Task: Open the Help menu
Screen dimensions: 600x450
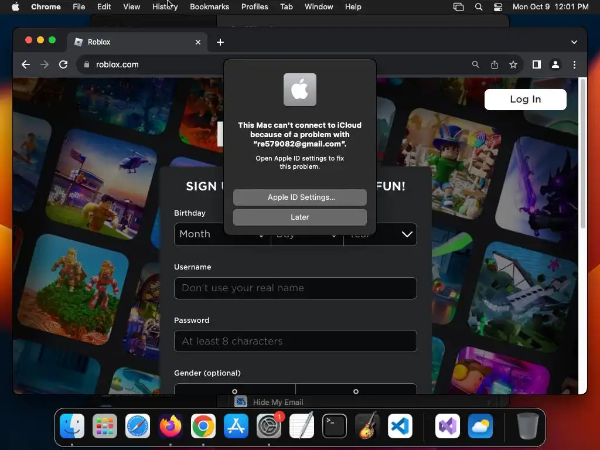Action: coord(353,6)
